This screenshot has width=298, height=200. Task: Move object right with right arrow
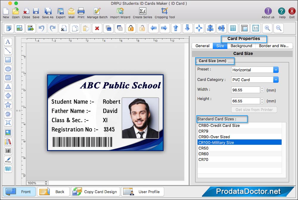tap(164, 28)
